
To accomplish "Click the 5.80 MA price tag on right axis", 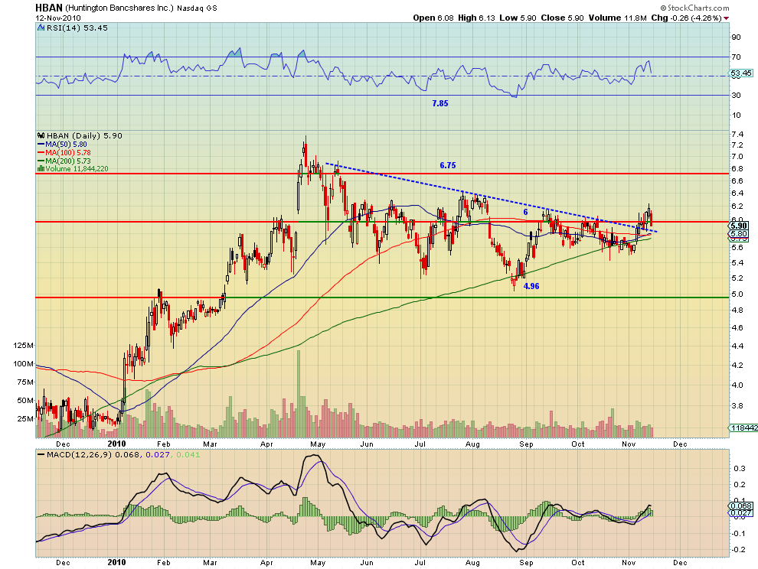I will [x=740, y=234].
